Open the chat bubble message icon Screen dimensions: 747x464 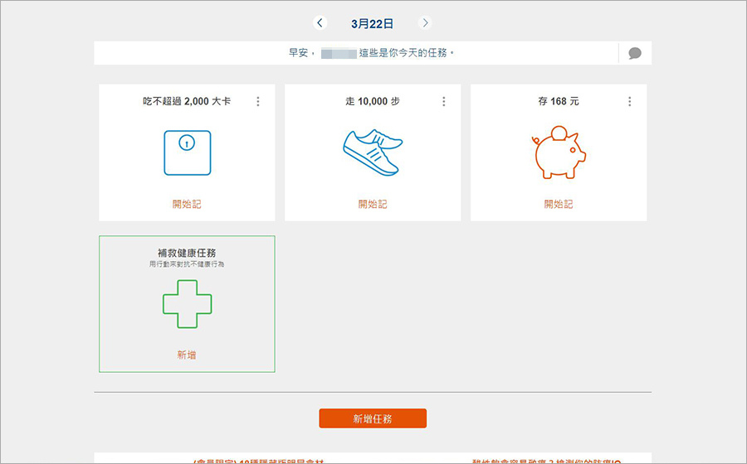[635, 53]
